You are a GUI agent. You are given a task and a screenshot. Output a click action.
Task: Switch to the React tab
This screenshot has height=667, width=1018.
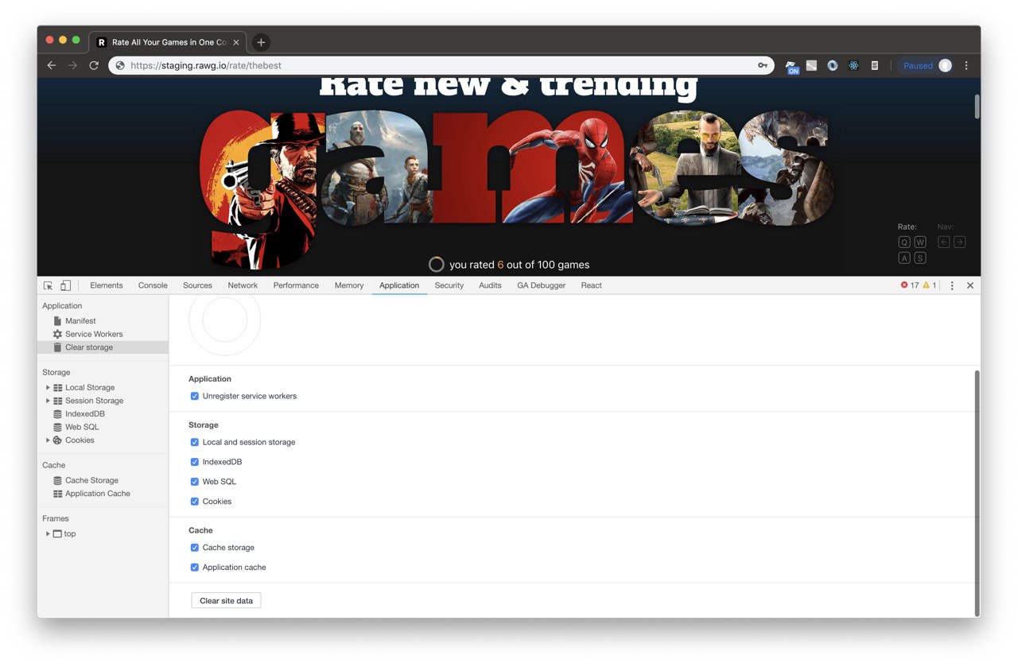point(592,285)
